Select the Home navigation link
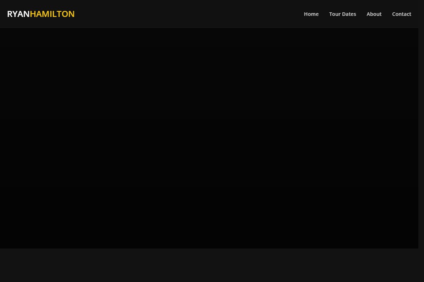Screen dimensions: 424x282 pyautogui.click(x=311, y=14)
